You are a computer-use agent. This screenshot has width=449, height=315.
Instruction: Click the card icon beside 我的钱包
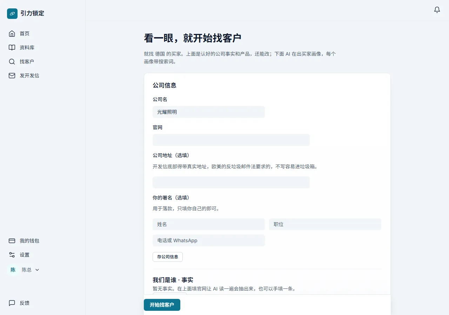pyautogui.click(x=12, y=241)
